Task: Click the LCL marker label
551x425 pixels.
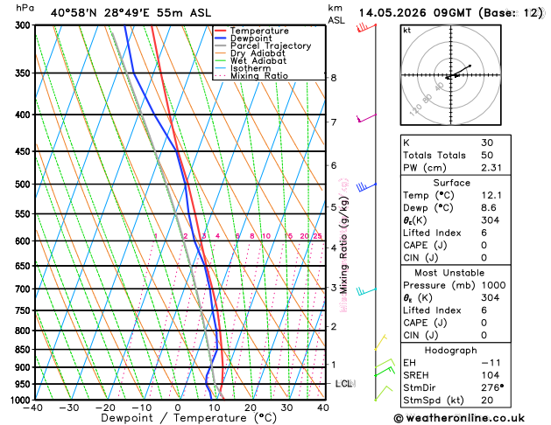Action: pyautogui.click(x=345, y=384)
